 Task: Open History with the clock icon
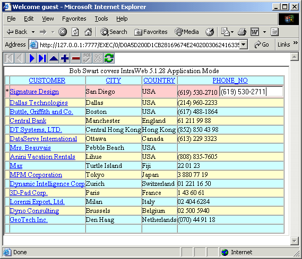(x=210, y=32)
